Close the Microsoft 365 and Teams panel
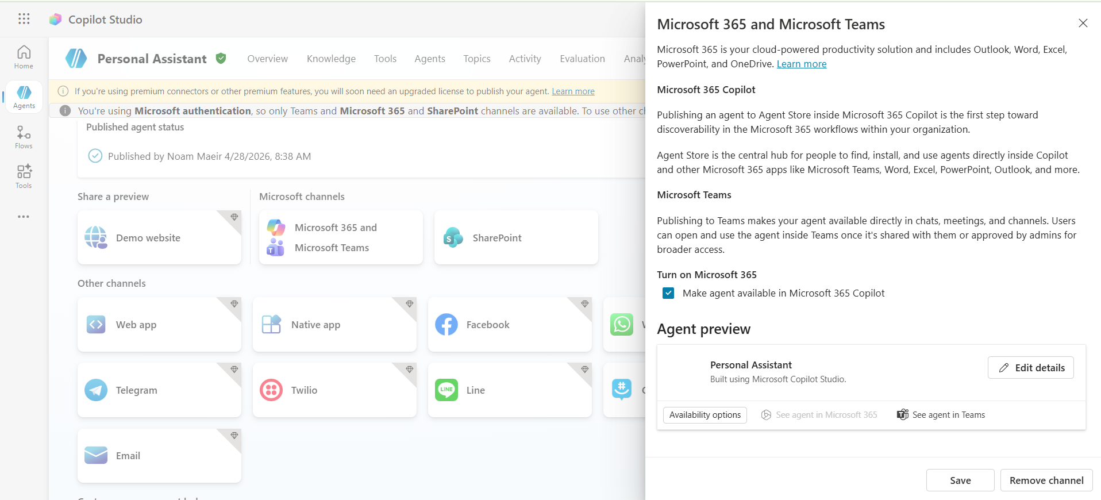Image resolution: width=1101 pixels, height=500 pixels. click(1083, 23)
